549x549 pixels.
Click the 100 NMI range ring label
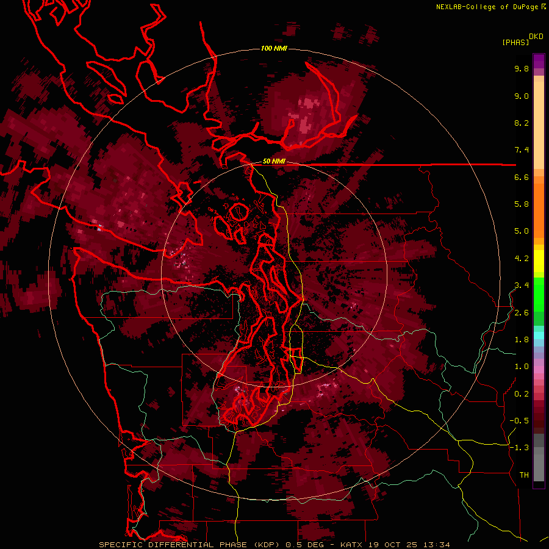click(274, 48)
